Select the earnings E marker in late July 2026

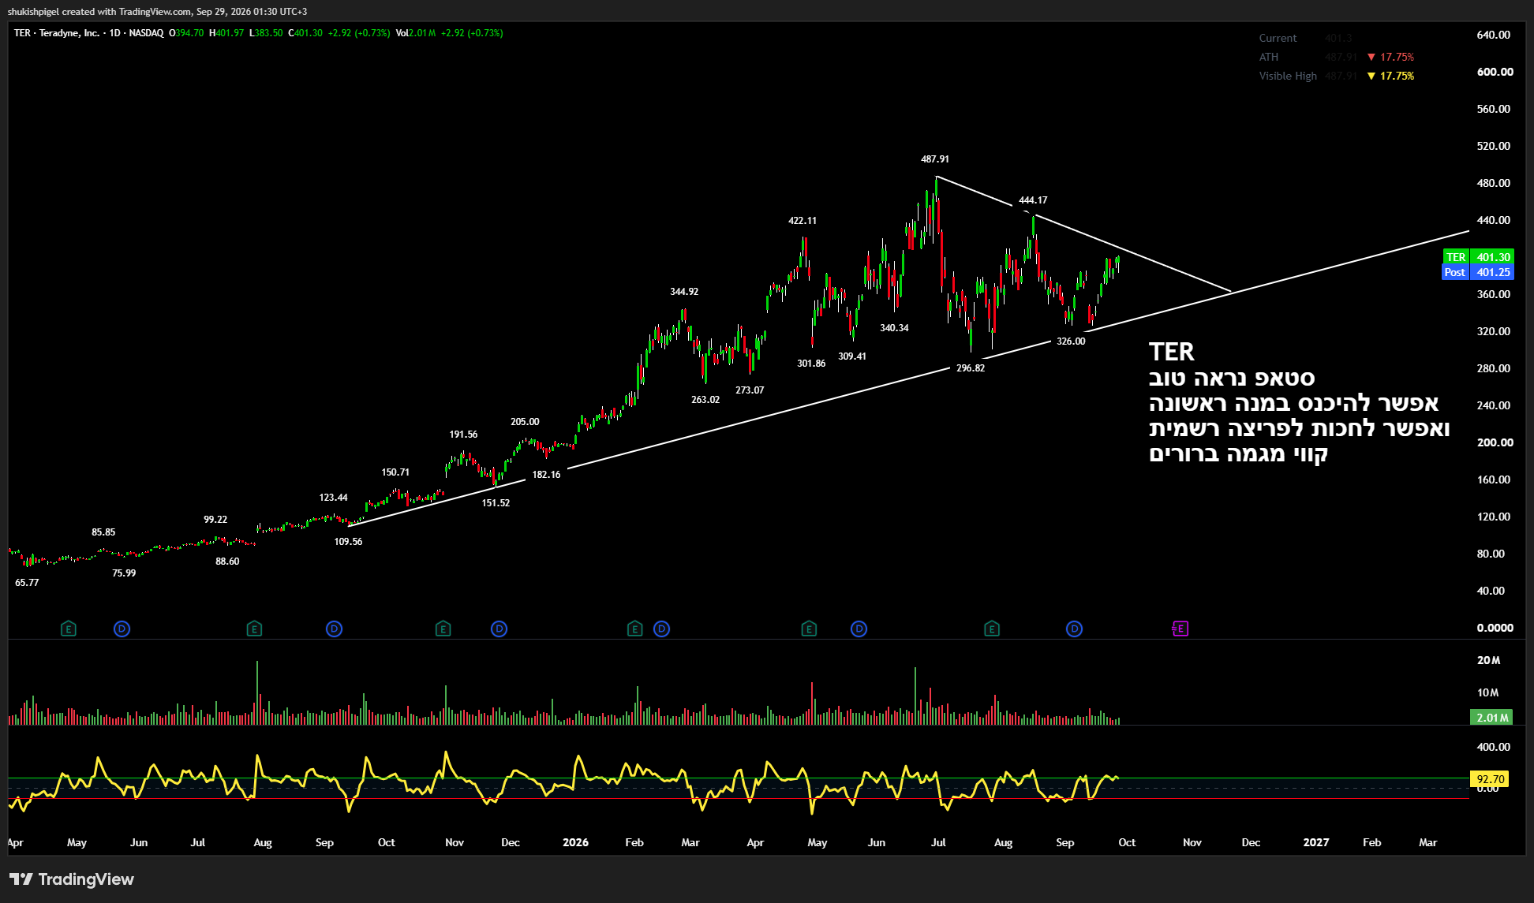point(993,629)
